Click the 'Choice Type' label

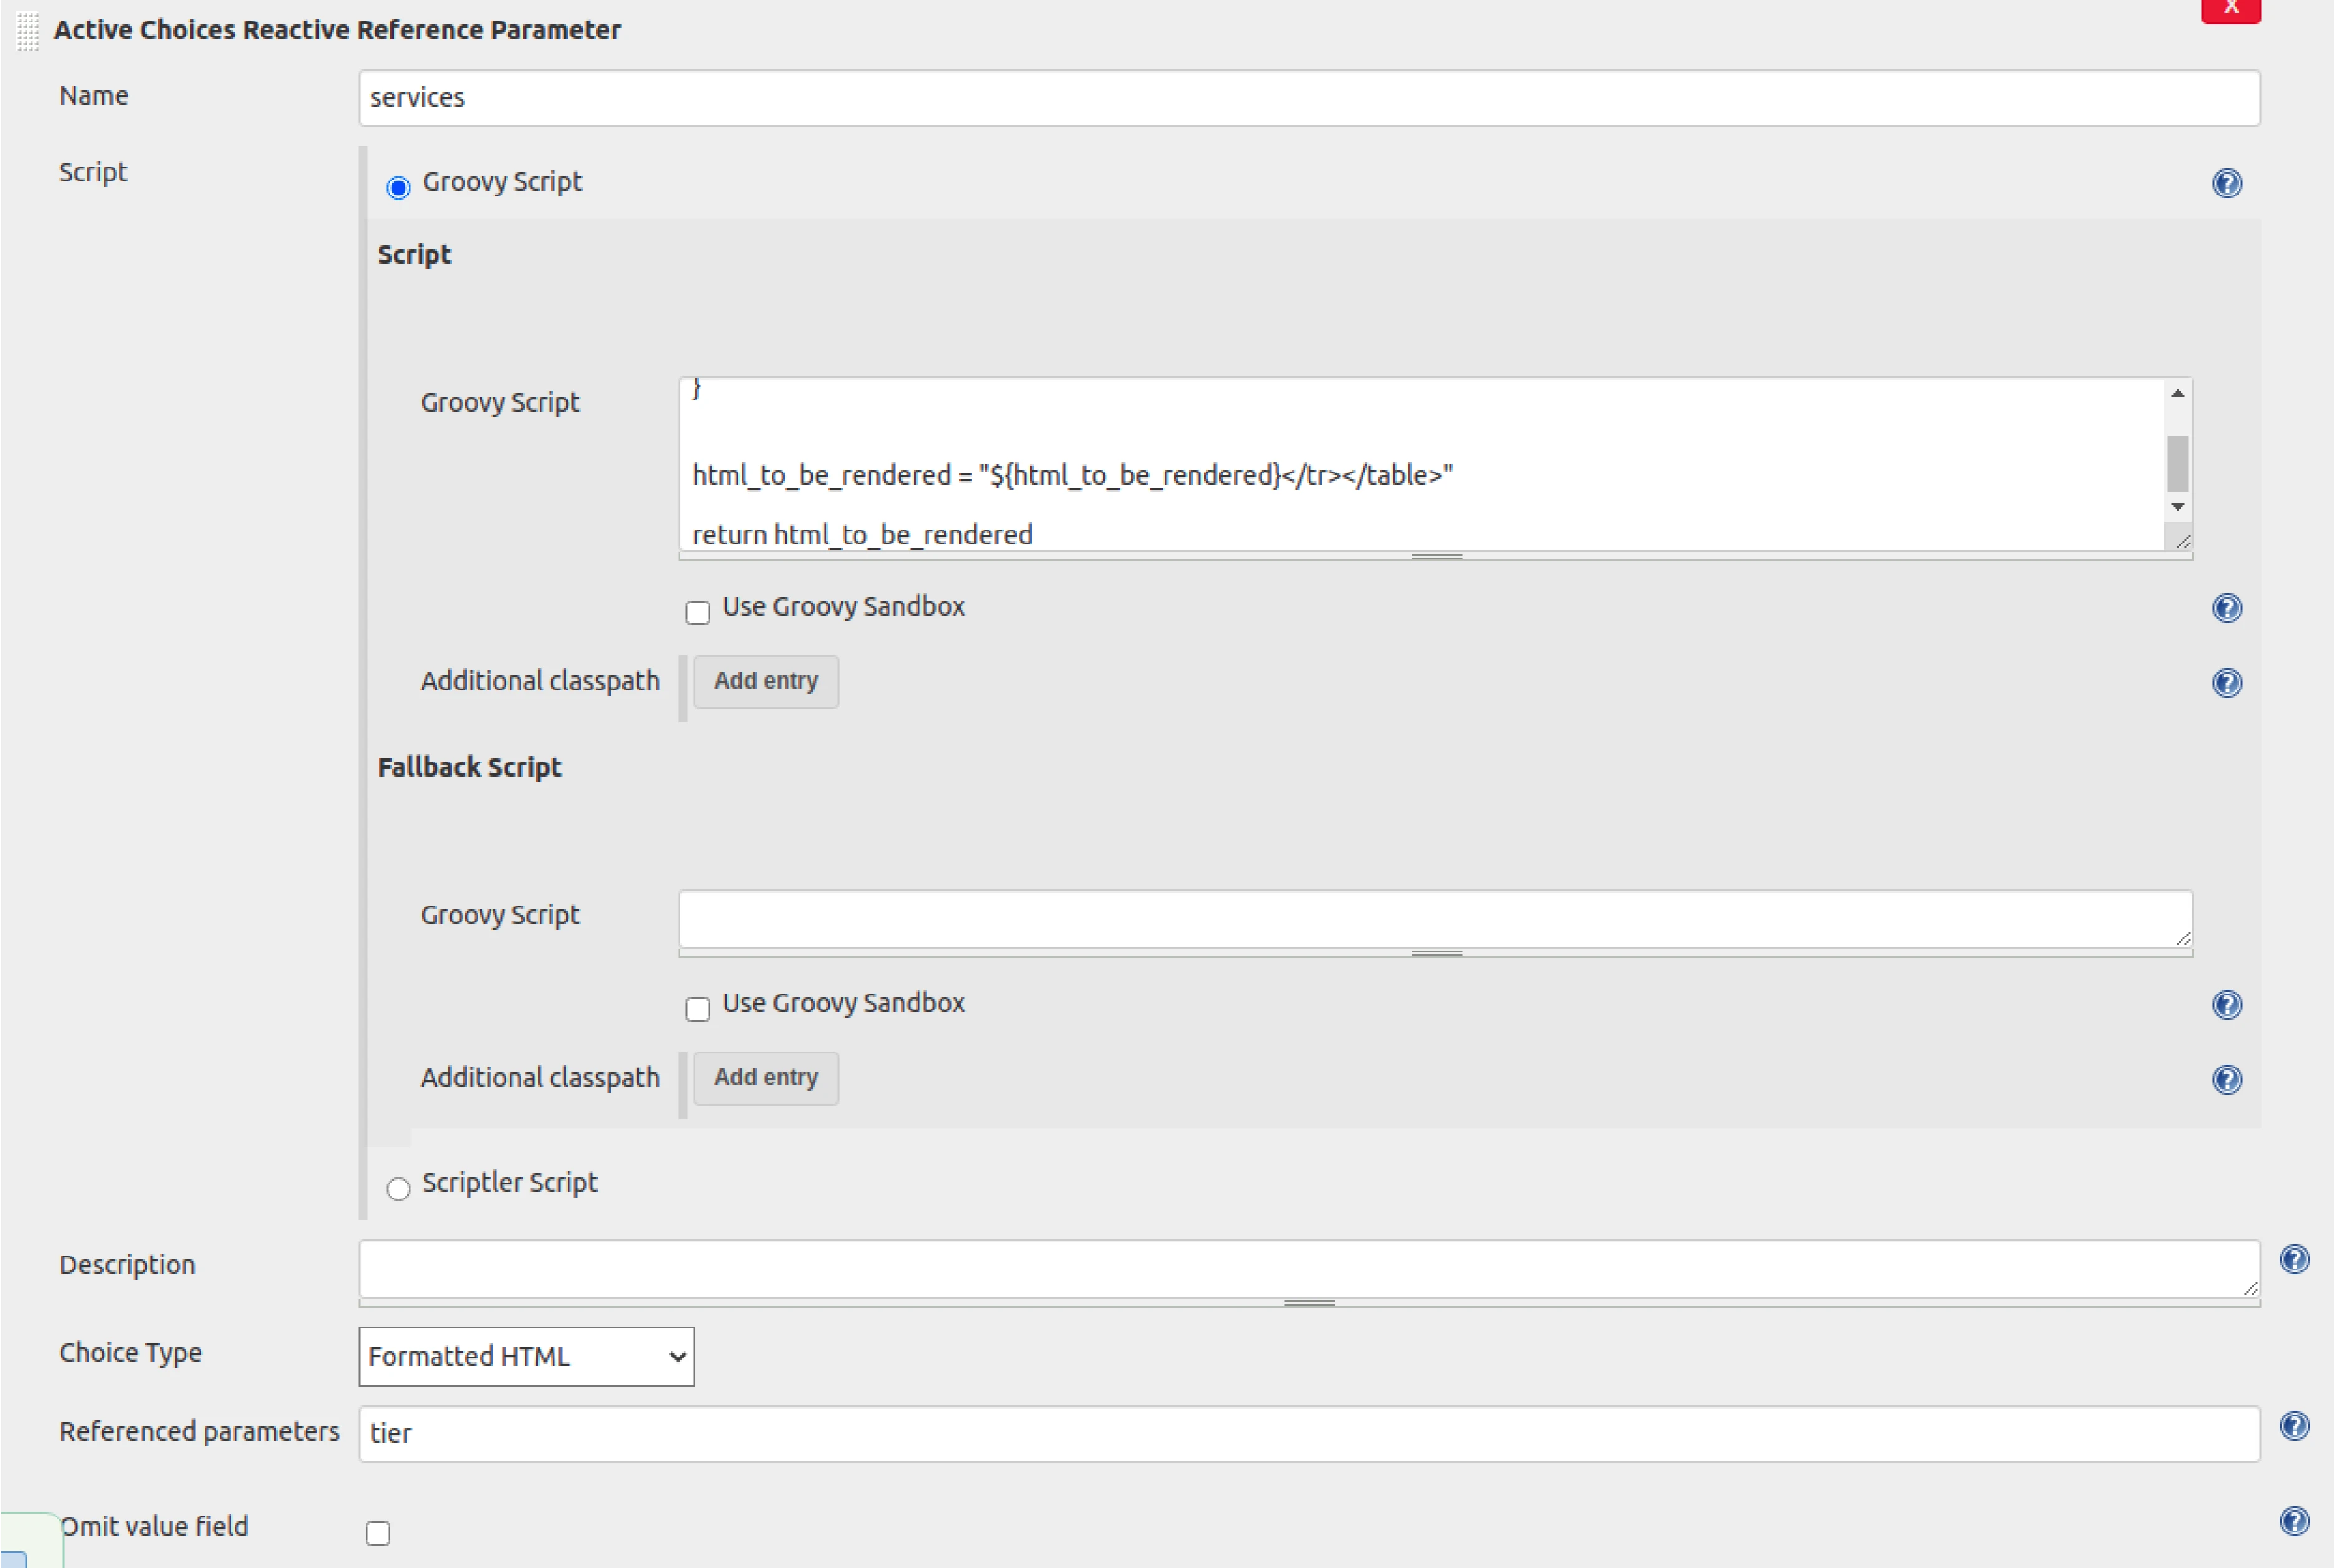pos(130,1353)
